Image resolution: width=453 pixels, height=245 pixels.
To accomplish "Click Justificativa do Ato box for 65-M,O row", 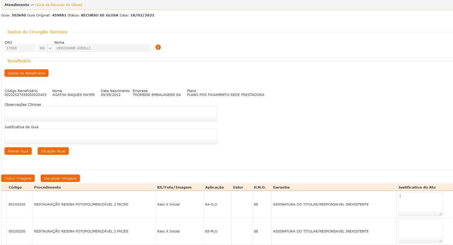I will click(420, 231).
